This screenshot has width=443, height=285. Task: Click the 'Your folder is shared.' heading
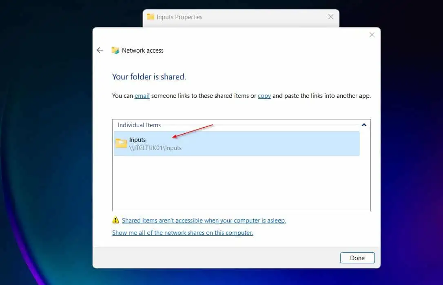(x=149, y=77)
